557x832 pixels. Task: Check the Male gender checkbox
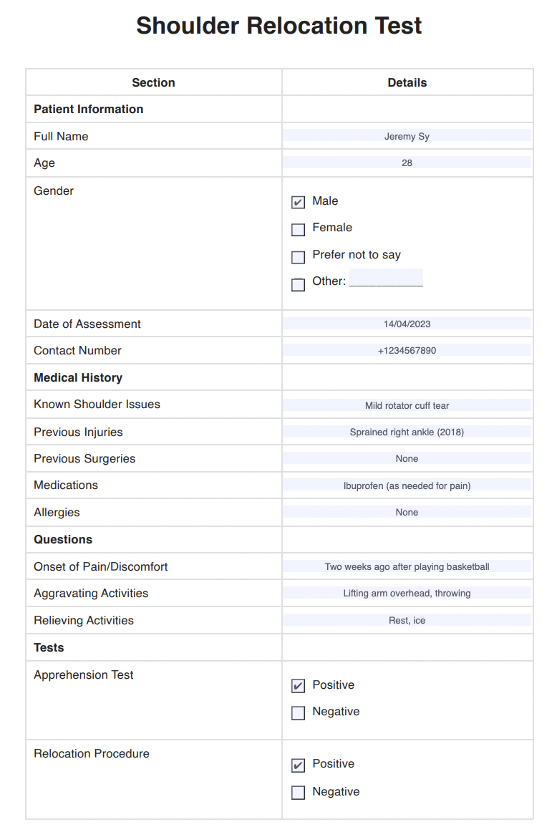pos(299,203)
